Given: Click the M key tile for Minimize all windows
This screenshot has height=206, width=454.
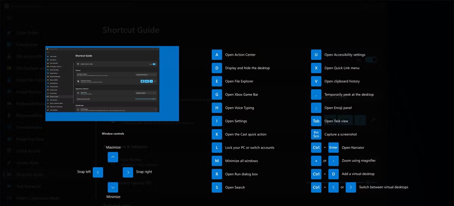Looking at the screenshot, I should point(217,161).
